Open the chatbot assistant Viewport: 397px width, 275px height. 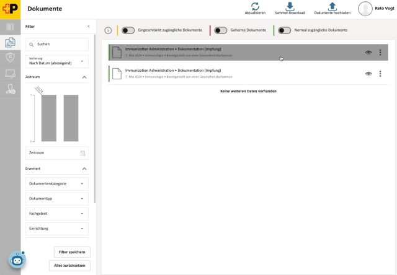click(x=17, y=260)
